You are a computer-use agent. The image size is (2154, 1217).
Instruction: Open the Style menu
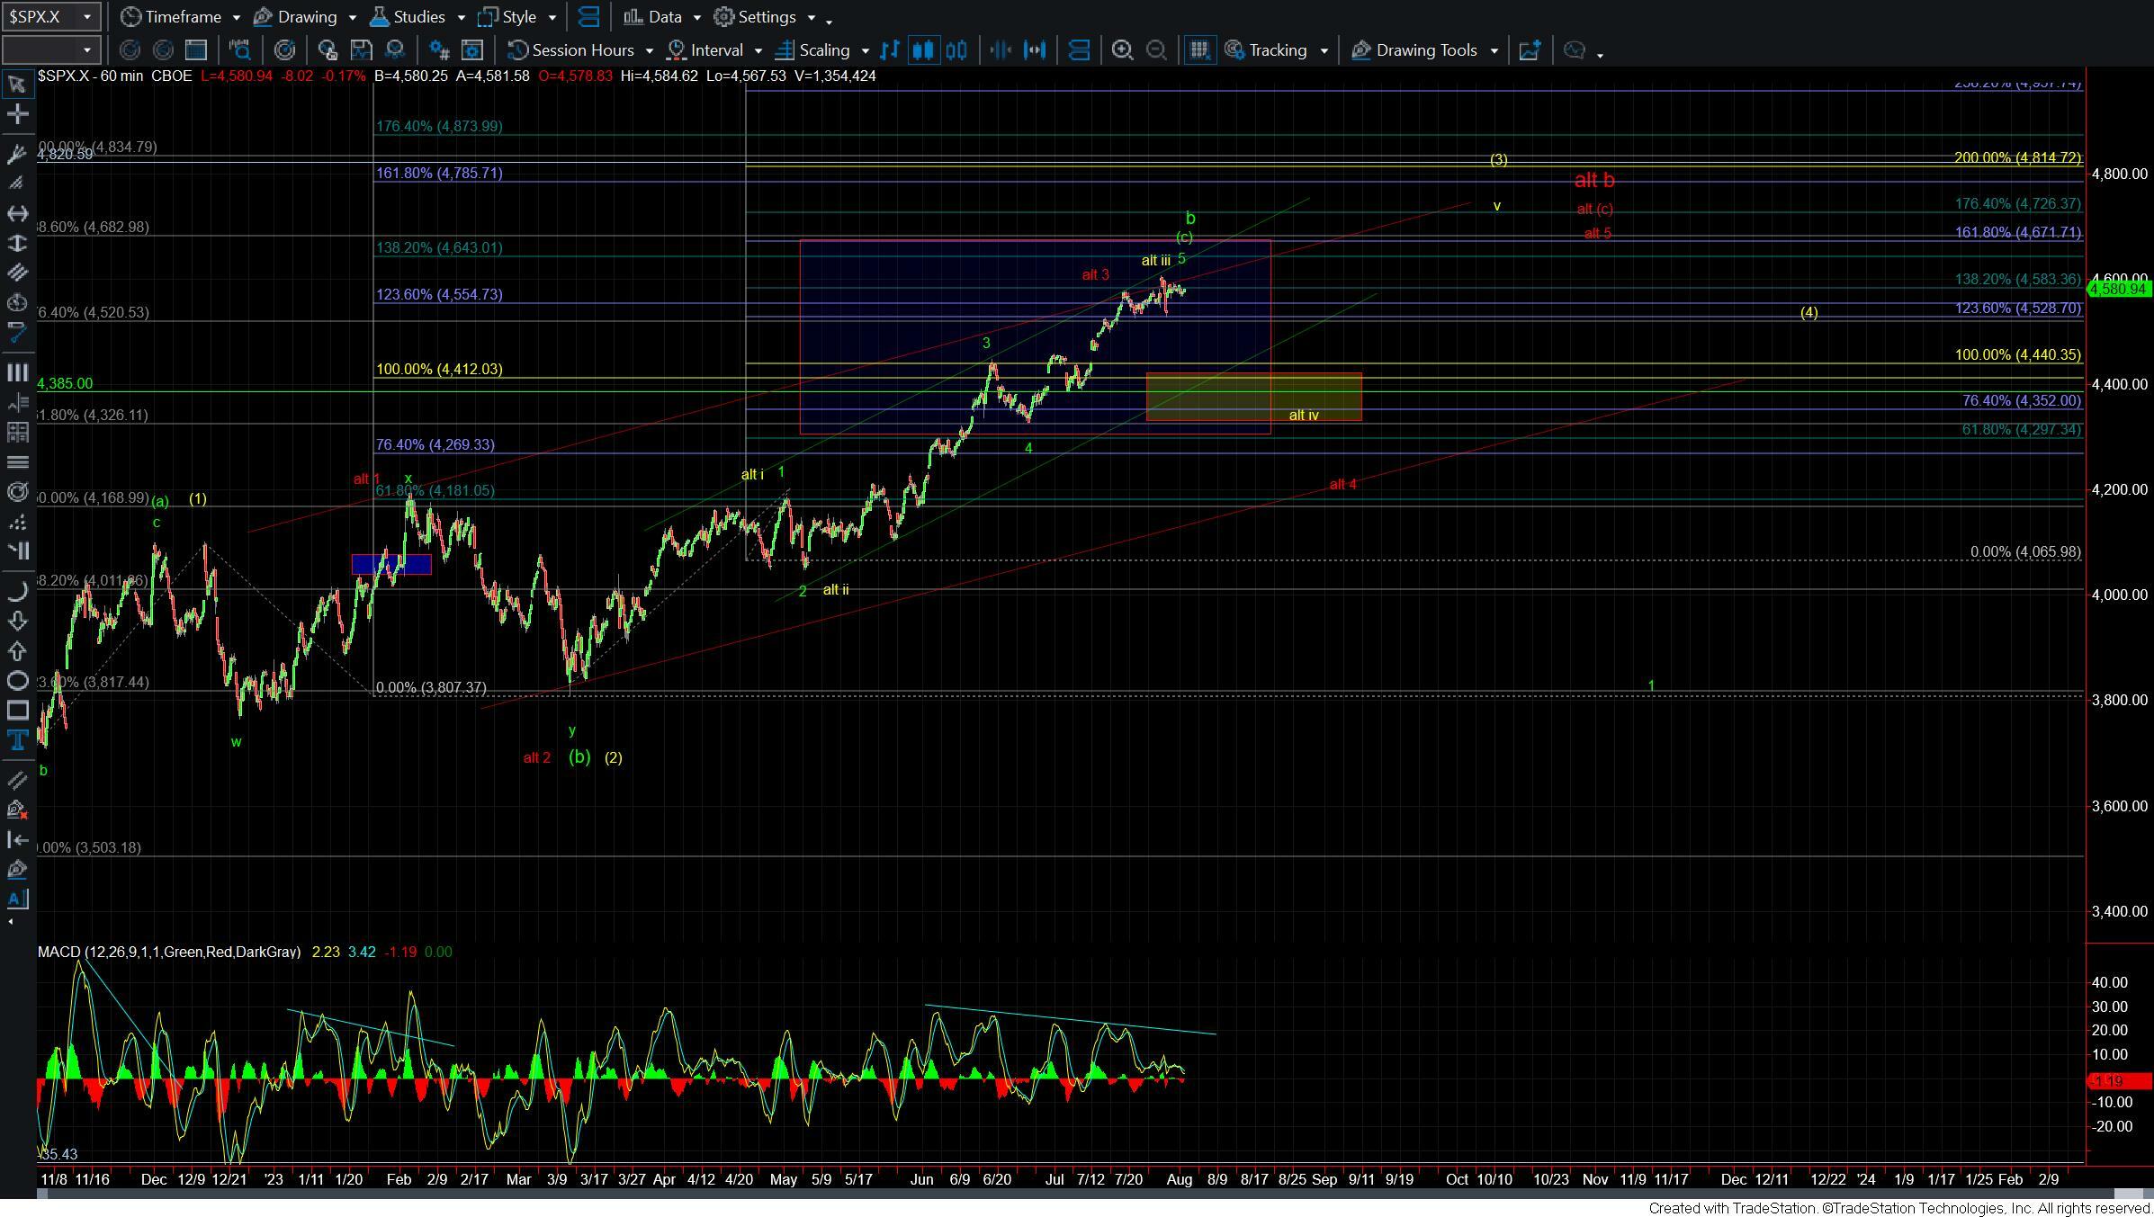coord(508,17)
